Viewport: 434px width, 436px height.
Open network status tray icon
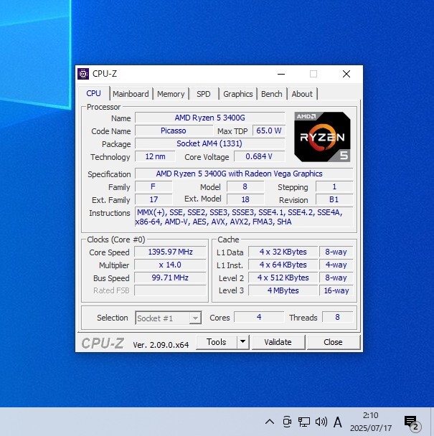(x=304, y=422)
